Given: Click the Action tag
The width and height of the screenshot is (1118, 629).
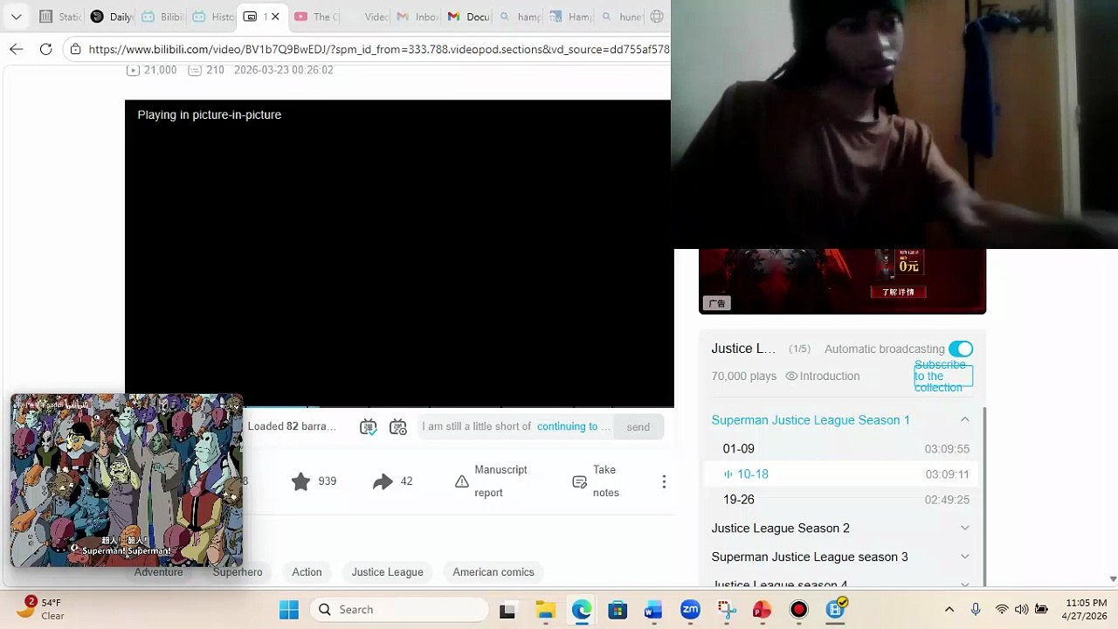Looking at the screenshot, I should [x=307, y=572].
